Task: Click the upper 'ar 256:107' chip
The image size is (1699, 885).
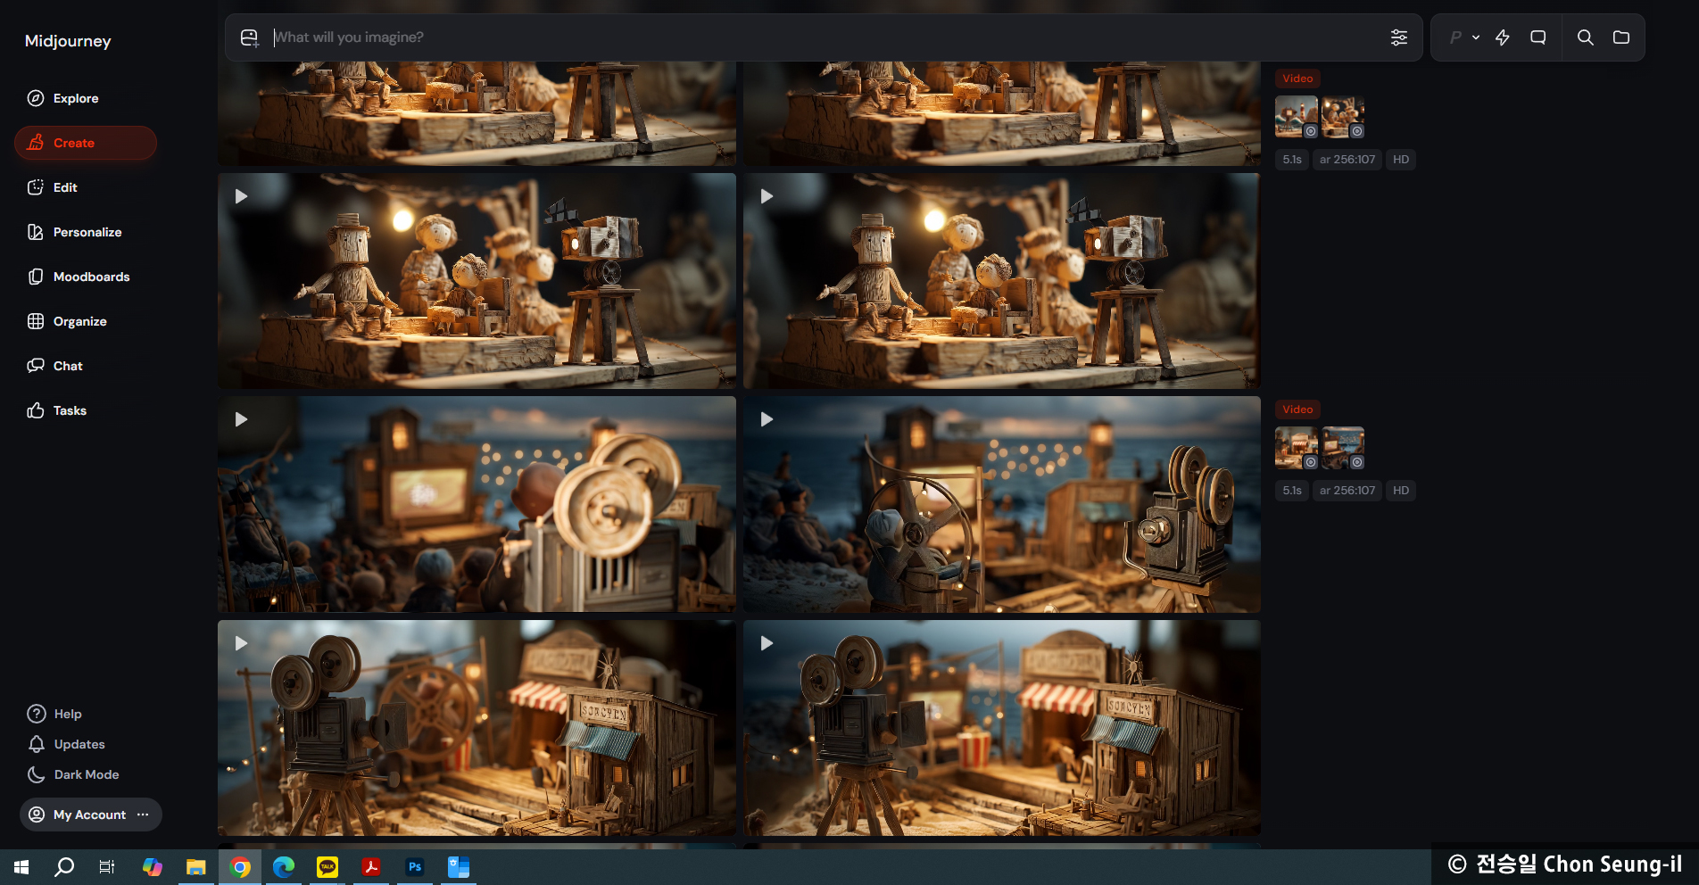Action: (x=1347, y=160)
